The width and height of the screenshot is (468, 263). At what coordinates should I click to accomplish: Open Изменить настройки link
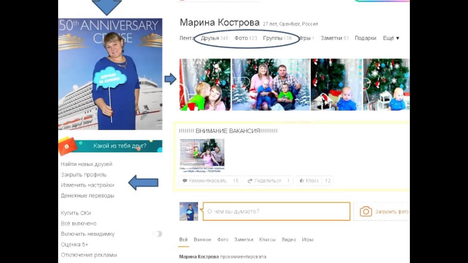coord(87,185)
